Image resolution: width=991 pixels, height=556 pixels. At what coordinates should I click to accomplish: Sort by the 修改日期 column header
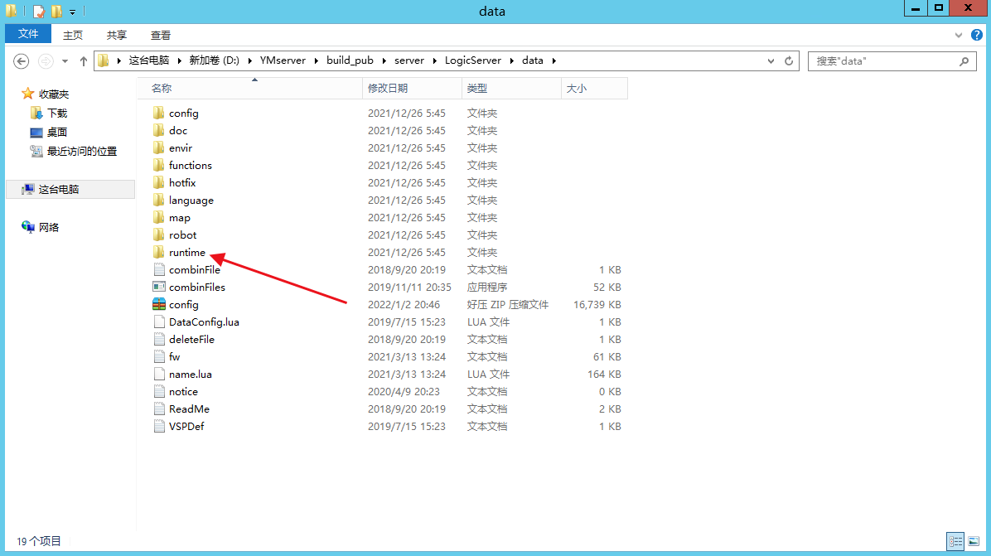tap(388, 88)
